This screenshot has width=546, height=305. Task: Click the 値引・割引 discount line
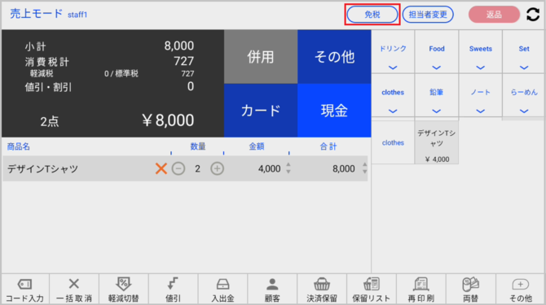pos(109,87)
